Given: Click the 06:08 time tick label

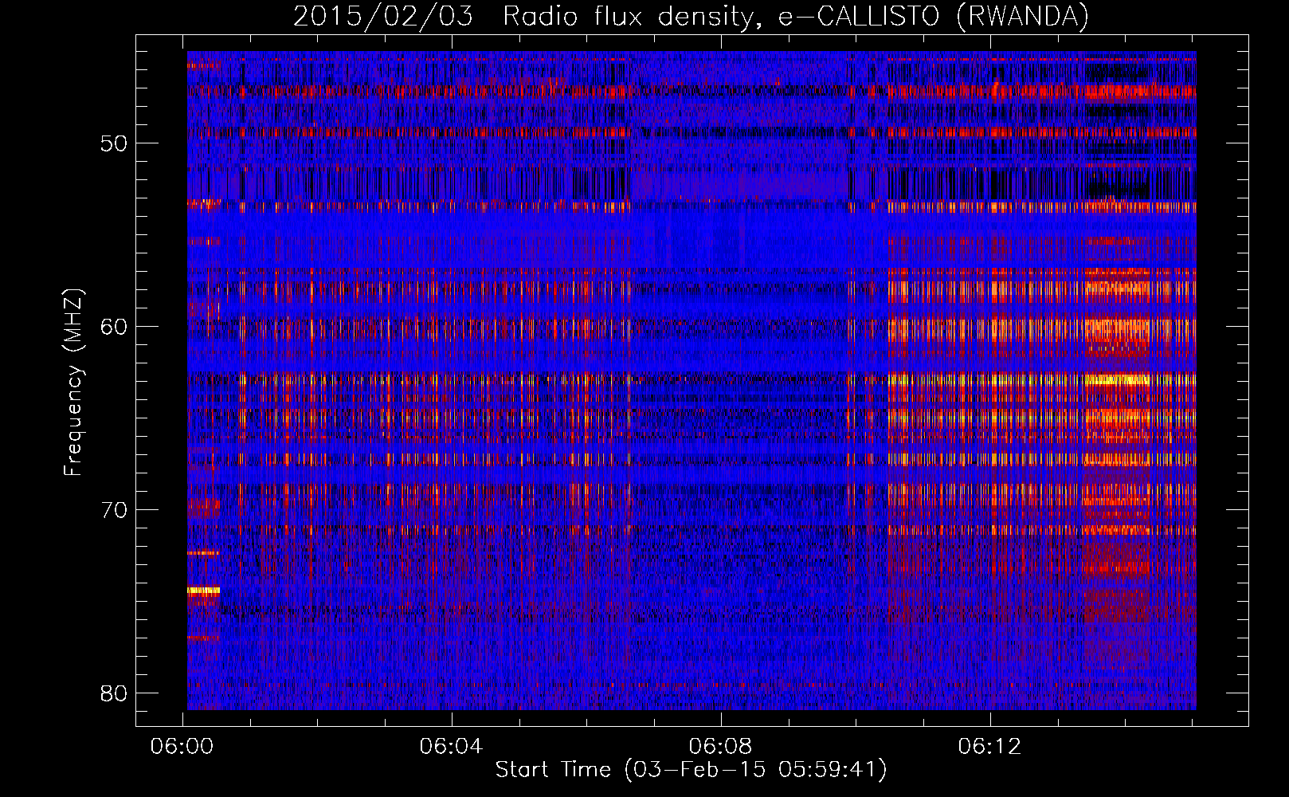Looking at the screenshot, I should [721, 746].
